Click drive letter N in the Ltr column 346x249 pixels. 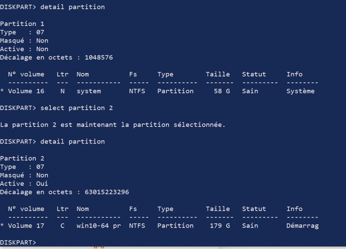click(62, 91)
